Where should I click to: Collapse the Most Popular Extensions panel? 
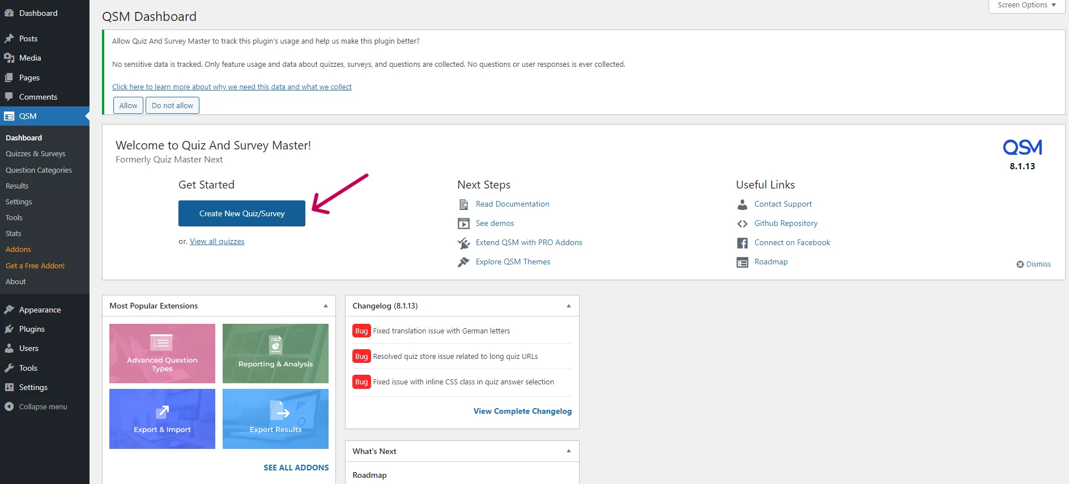[x=325, y=306]
